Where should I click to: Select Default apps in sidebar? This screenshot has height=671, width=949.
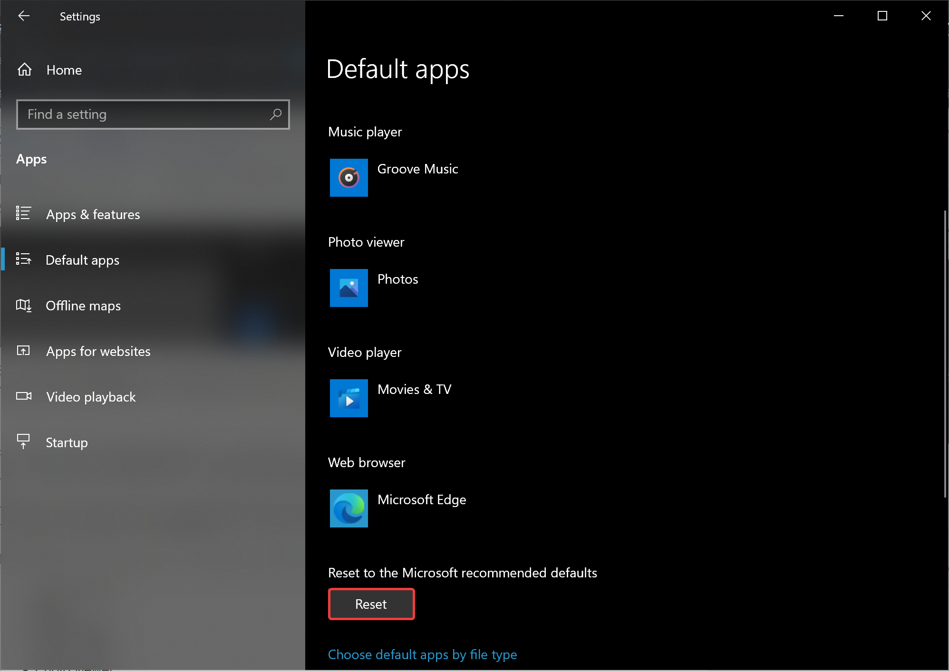153,260
